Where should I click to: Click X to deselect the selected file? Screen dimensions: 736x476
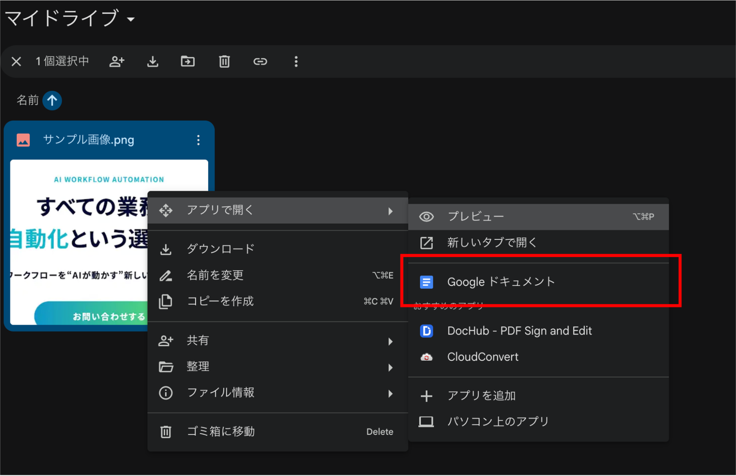tap(16, 61)
